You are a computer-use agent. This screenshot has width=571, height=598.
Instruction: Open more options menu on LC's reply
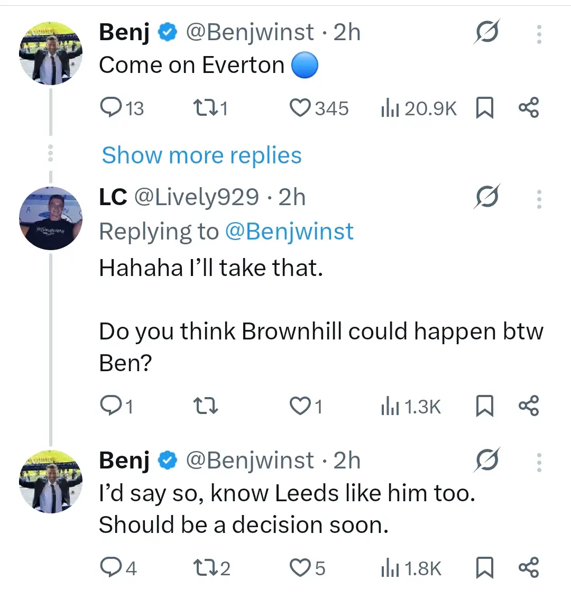pos(539,199)
